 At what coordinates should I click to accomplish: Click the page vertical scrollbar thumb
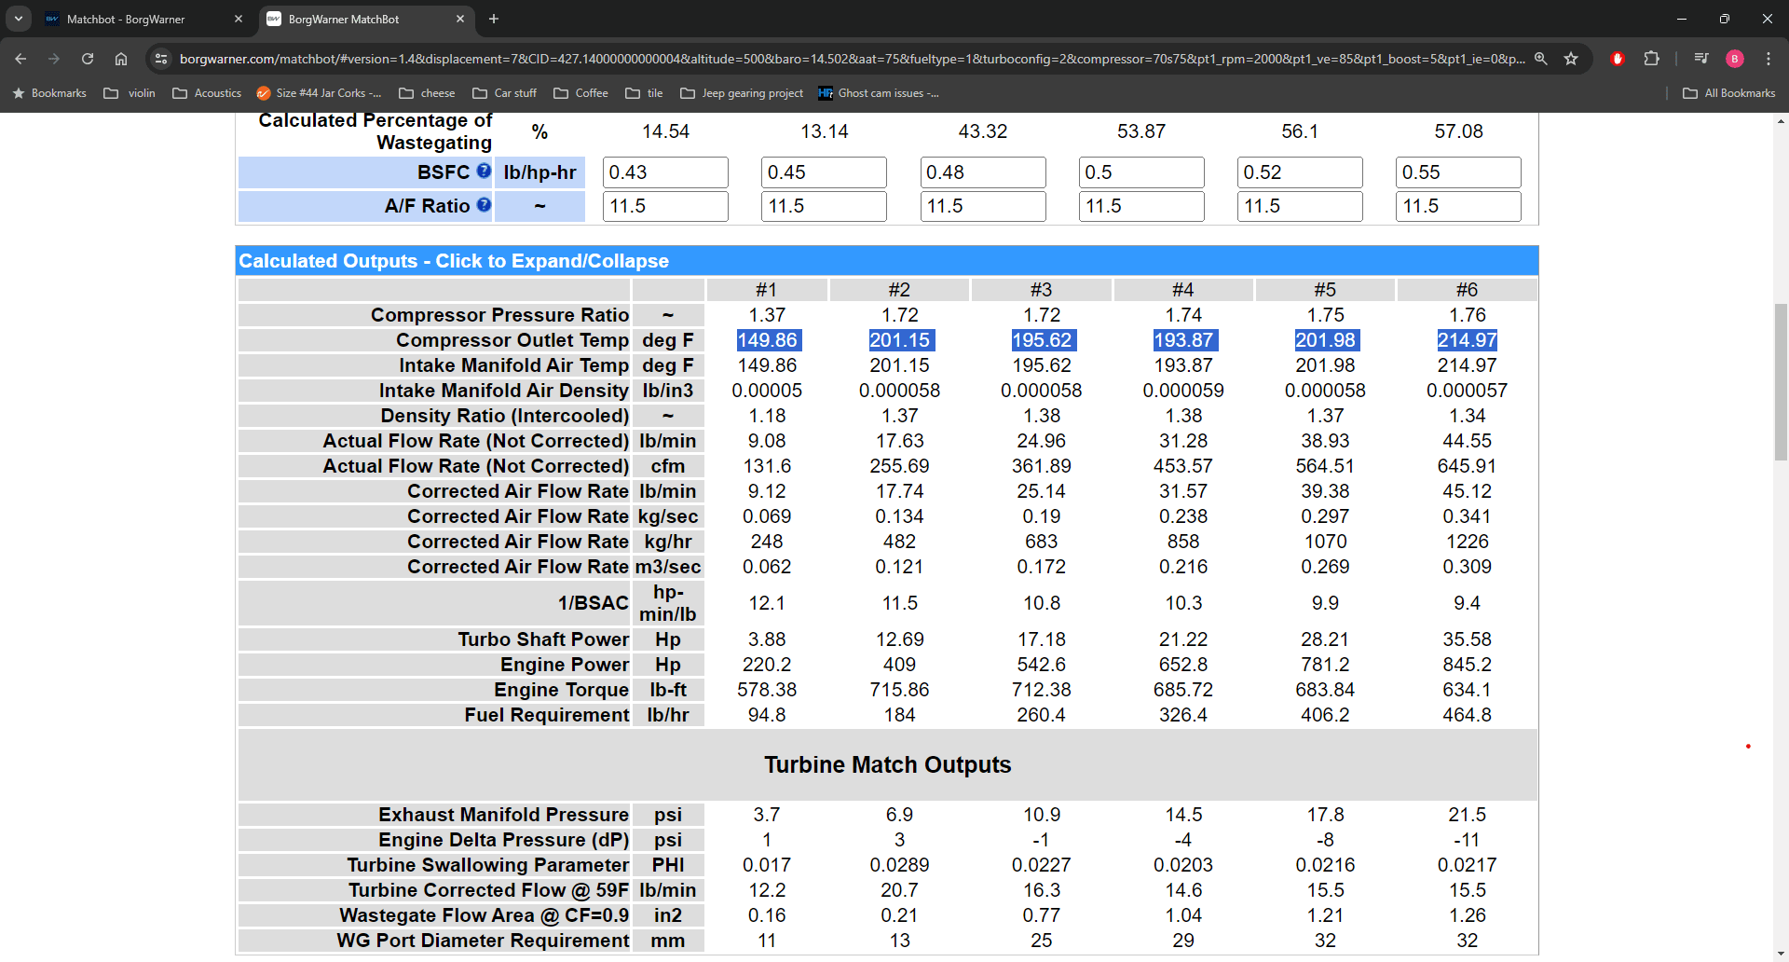(1781, 381)
